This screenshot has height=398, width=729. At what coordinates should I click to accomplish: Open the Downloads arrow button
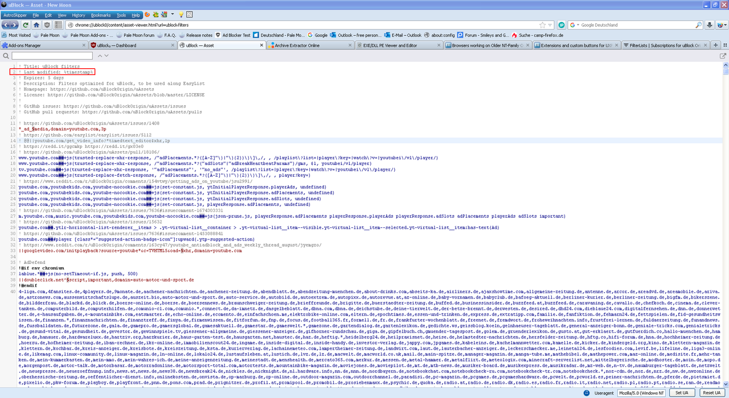point(710,25)
